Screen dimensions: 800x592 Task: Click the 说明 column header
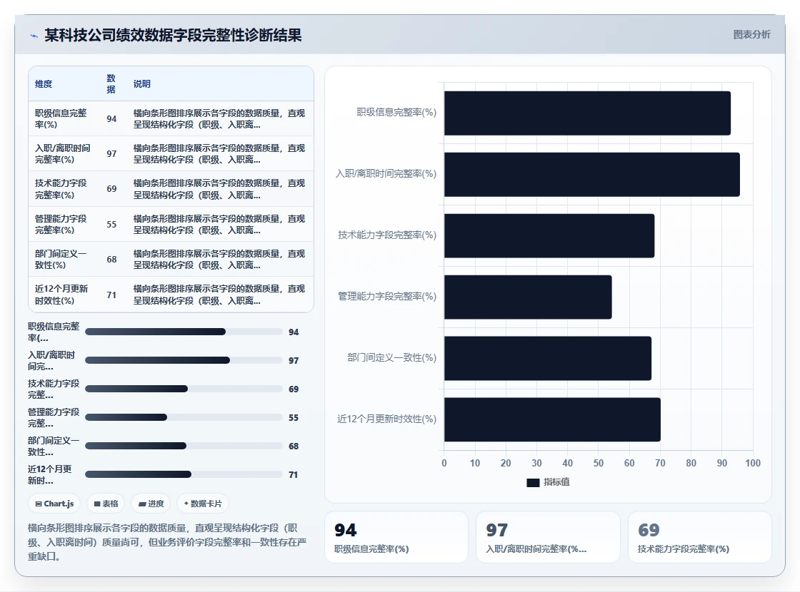(142, 84)
